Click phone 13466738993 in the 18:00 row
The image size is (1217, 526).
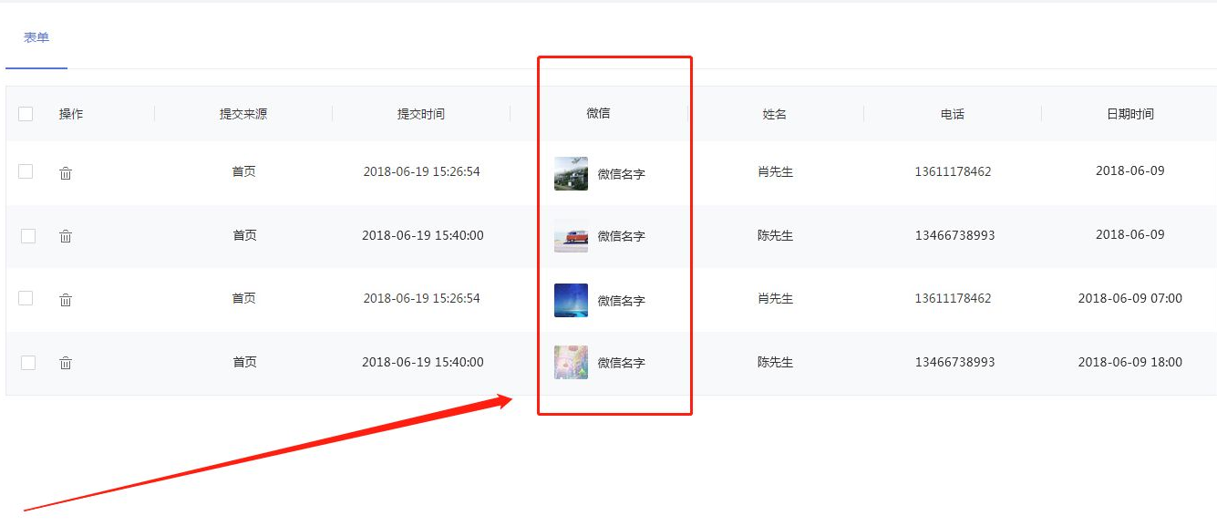pyautogui.click(x=954, y=362)
